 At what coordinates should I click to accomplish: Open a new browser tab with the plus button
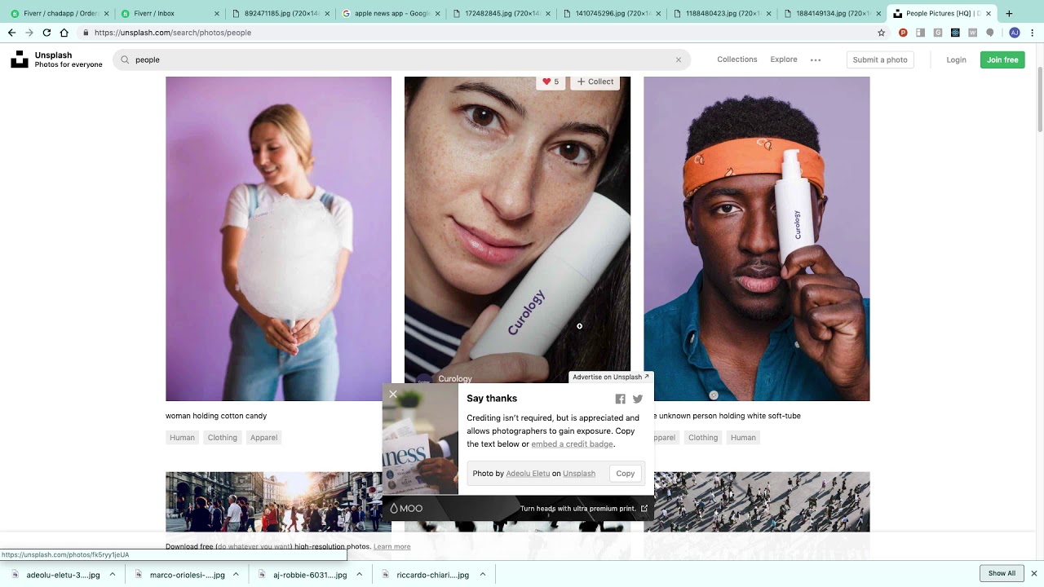pyautogui.click(x=1009, y=13)
